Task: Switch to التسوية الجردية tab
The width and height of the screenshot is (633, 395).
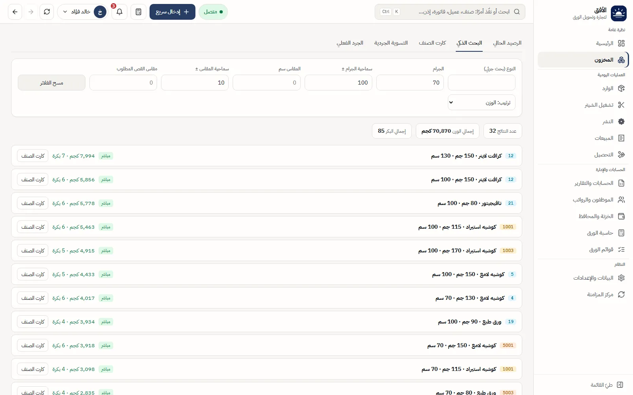Action: tap(391, 43)
